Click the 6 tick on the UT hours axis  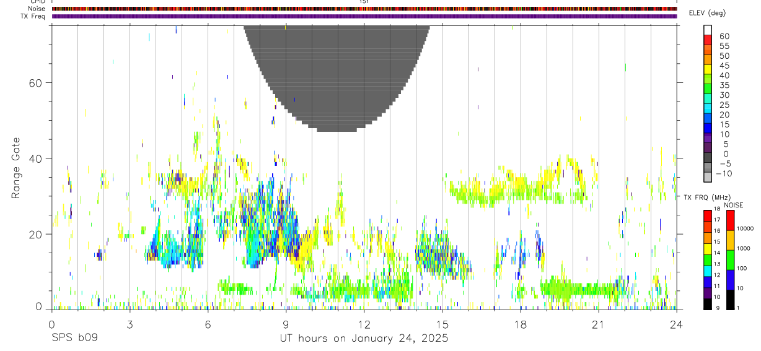tap(208, 324)
